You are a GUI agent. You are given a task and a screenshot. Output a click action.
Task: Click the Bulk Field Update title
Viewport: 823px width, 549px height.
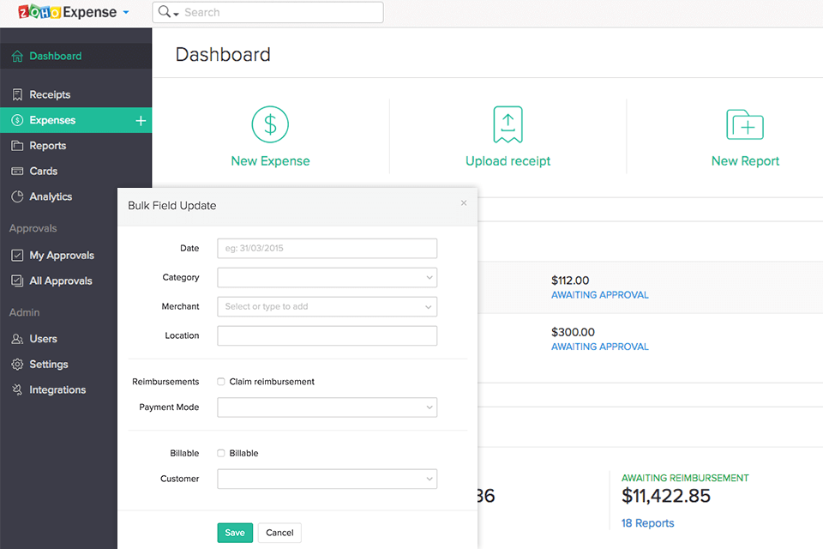click(x=172, y=206)
